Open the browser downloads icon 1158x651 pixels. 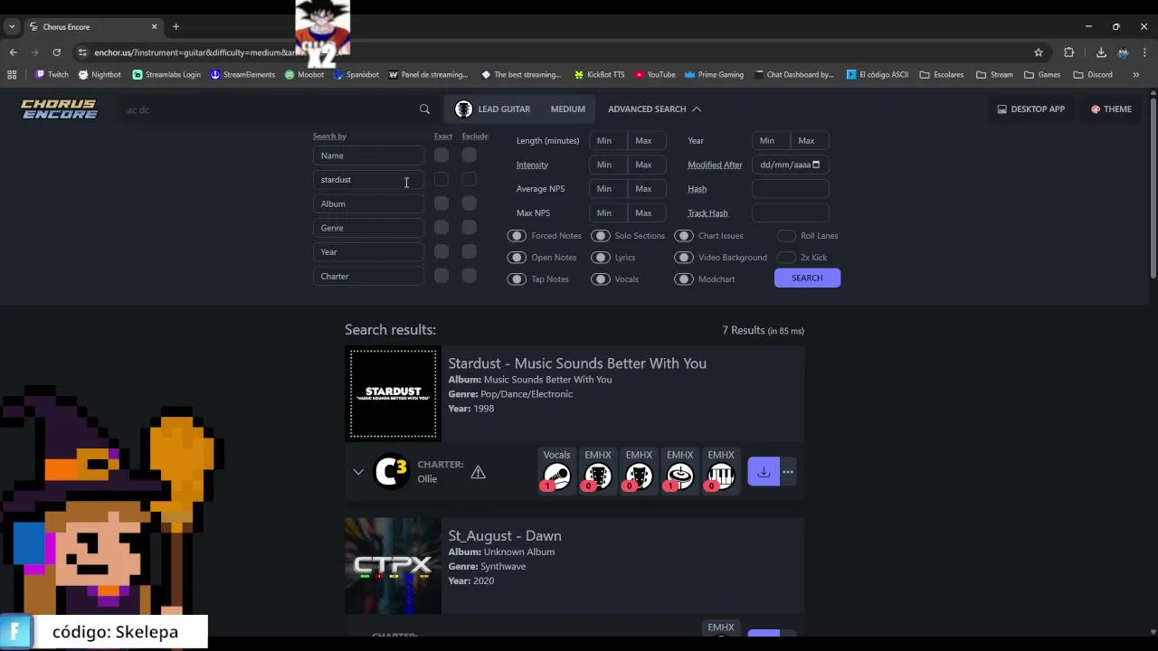(x=1101, y=52)
